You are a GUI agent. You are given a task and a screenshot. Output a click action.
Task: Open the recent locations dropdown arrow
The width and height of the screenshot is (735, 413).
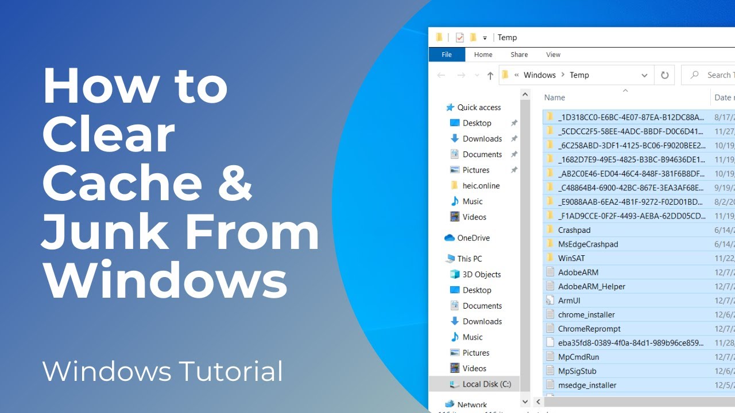click(477, 76)
